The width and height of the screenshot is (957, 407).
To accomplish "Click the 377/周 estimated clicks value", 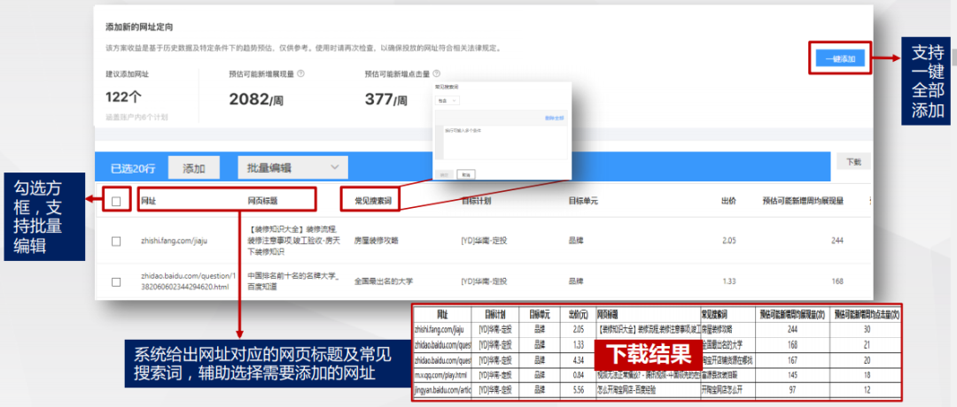I will point(385,99).
